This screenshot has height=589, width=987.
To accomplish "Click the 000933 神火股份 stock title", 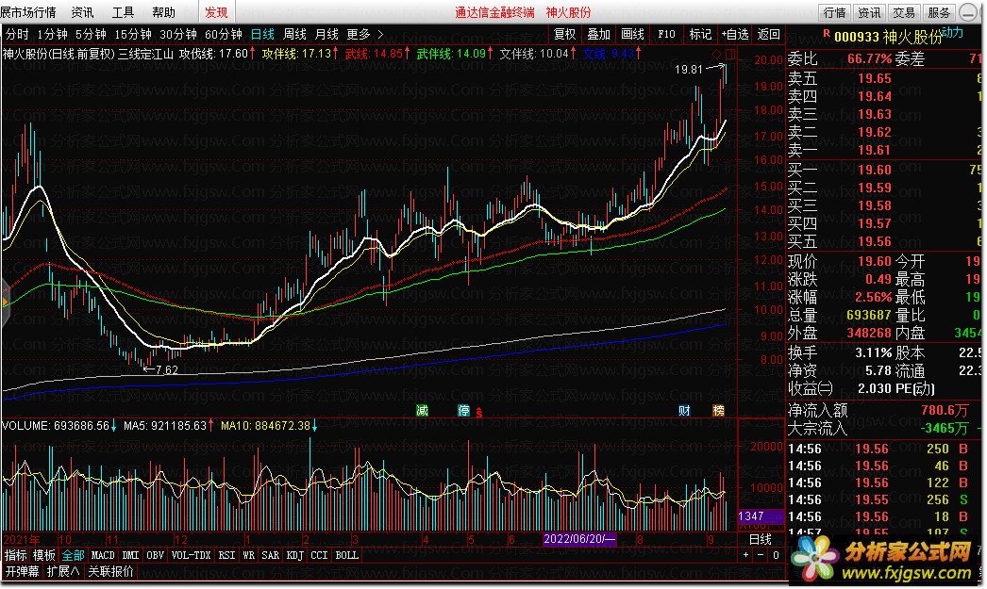I will pyautogui.click(x=888, y=37).
